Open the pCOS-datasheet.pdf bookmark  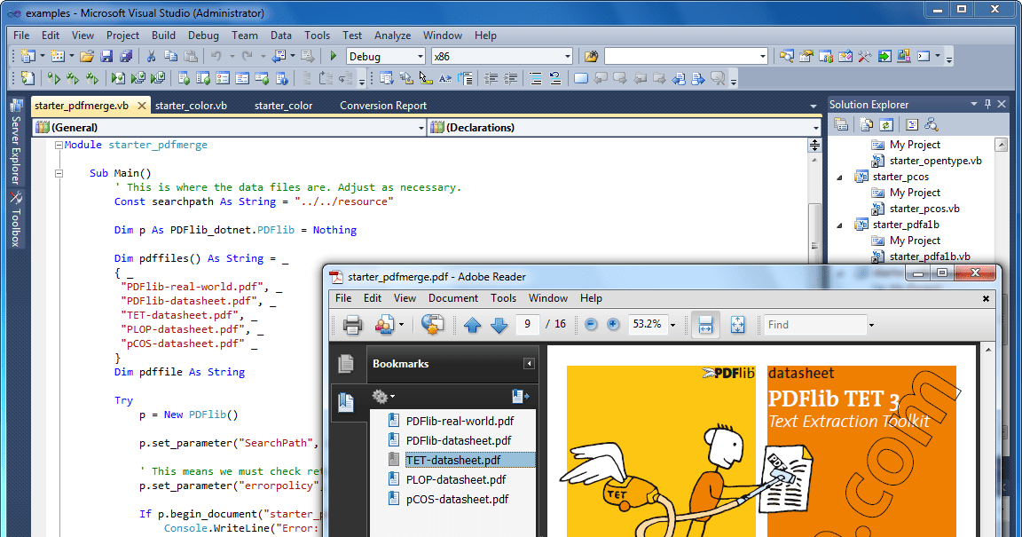pyautogui.click(x=458, y=499)
